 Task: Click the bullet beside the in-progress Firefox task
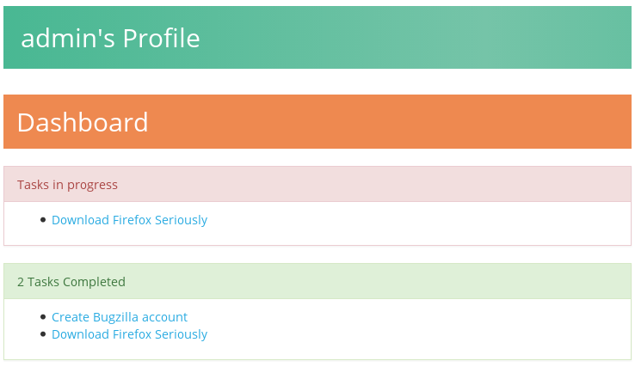coord(43,220)
